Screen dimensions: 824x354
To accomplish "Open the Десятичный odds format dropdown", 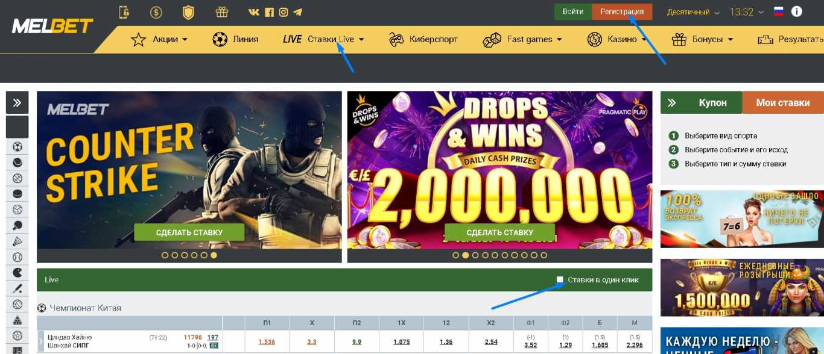I will (693, 11).
